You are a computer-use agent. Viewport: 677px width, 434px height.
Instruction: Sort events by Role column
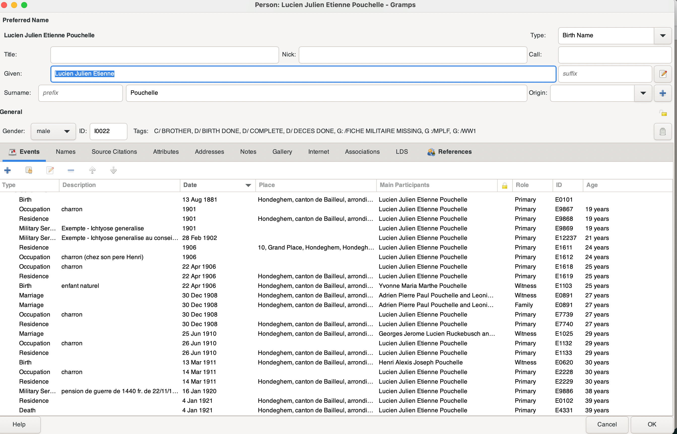point(532,185)
